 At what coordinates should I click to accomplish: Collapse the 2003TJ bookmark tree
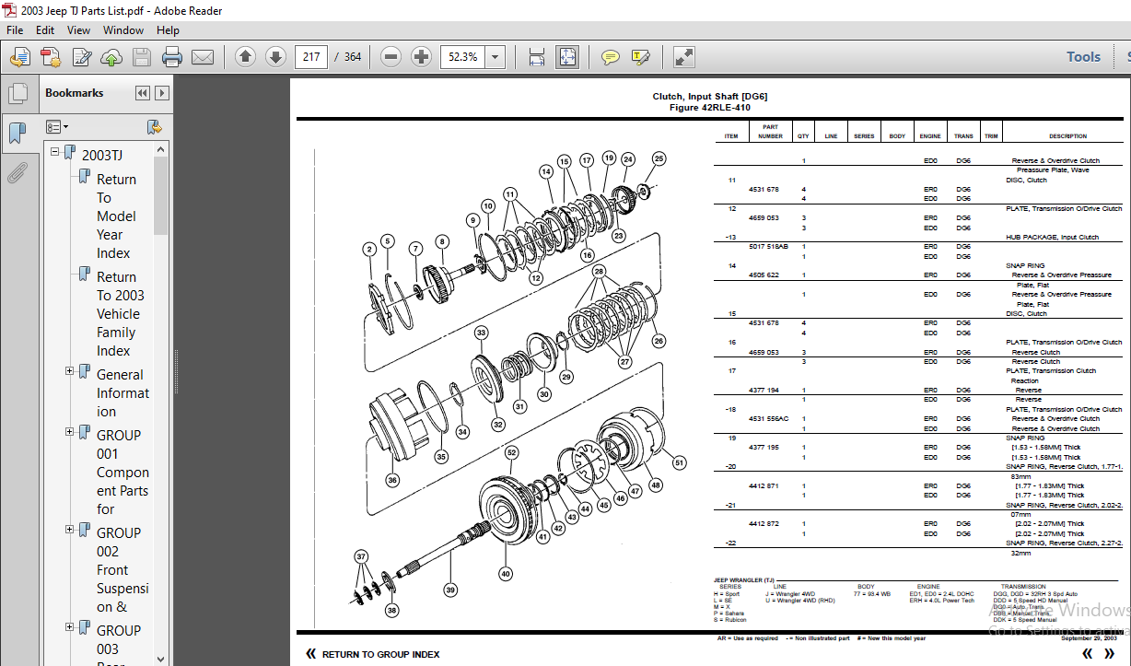click(55, 152)
